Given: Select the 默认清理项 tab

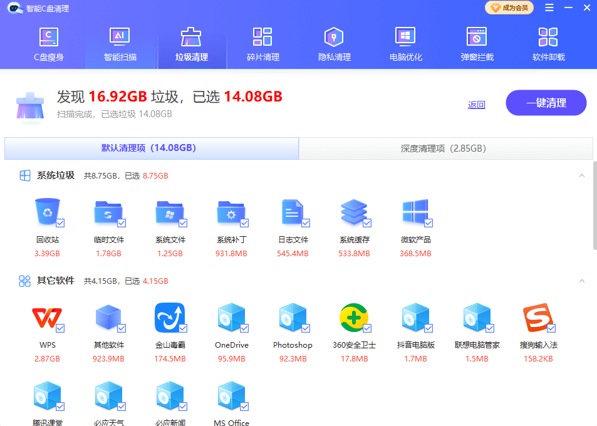Looking at the screenshot, I should [x=152, y=148].
